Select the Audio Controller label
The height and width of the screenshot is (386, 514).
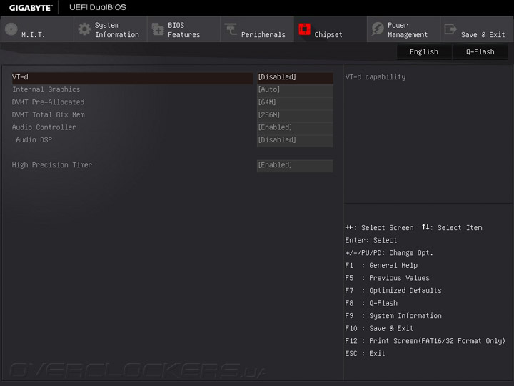(x=44, y=127)
